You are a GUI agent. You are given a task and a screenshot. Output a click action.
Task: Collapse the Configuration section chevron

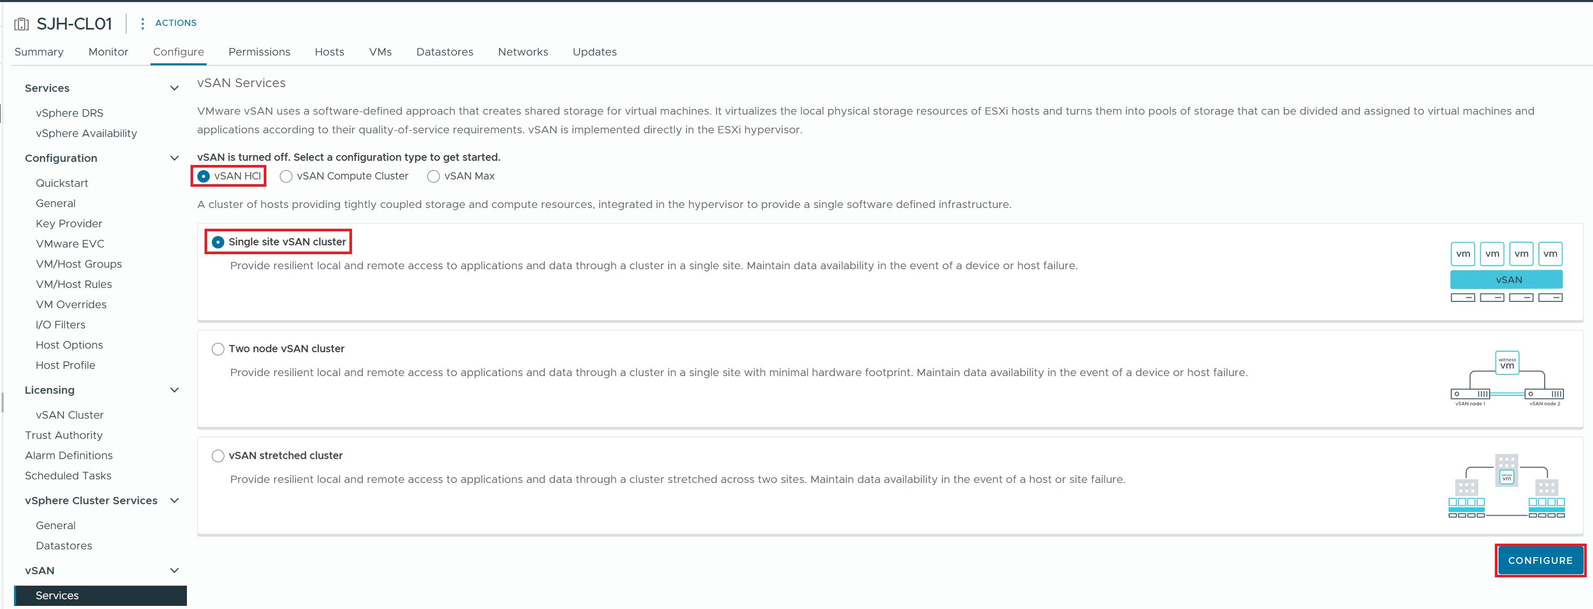[174, 158]
